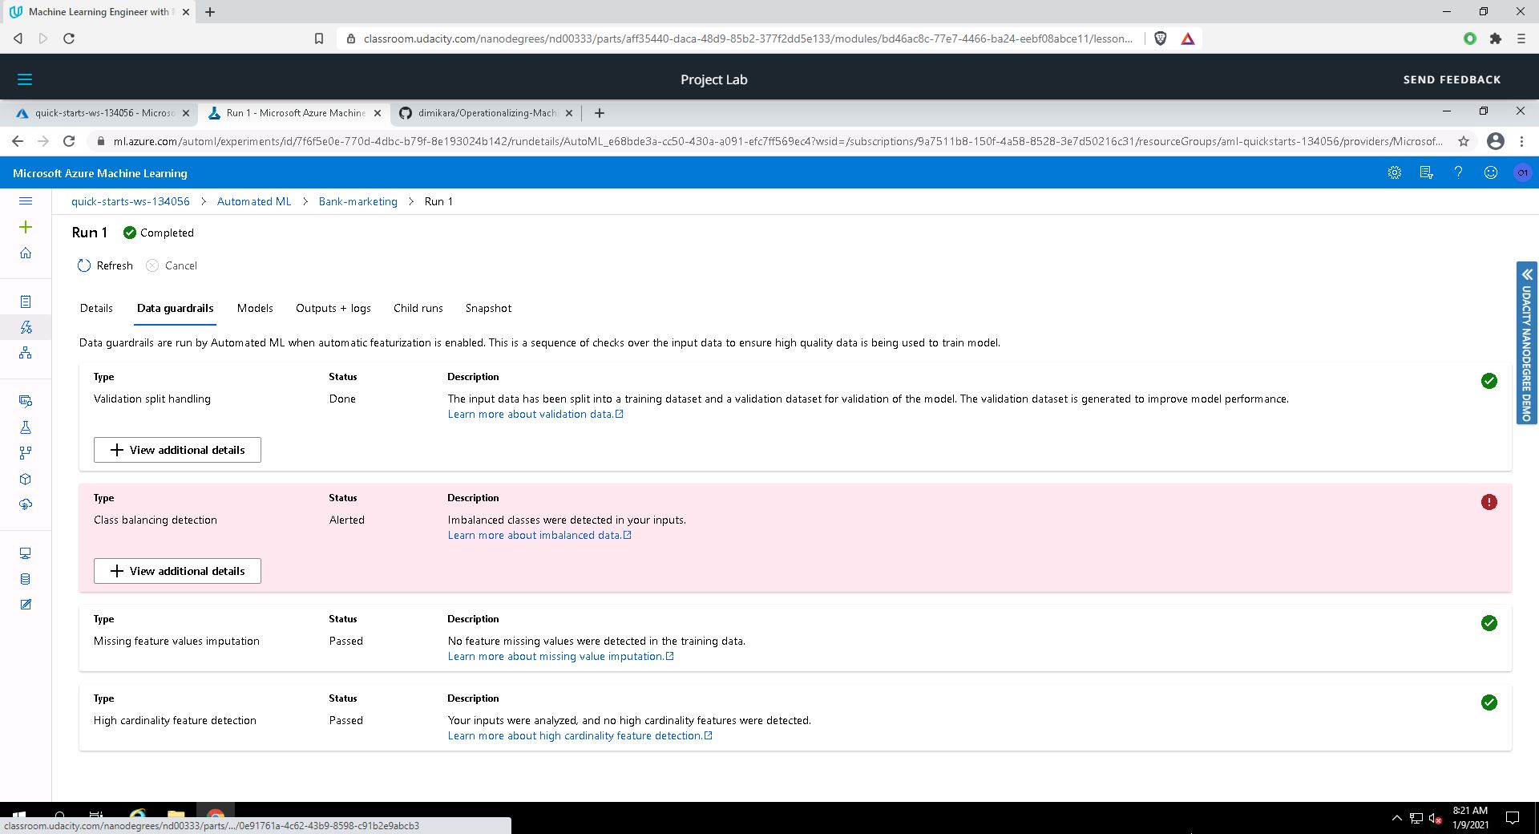Click the Refresh button for Run 1
Viewport: 1539px width, 834px height.
click(105, 265)
